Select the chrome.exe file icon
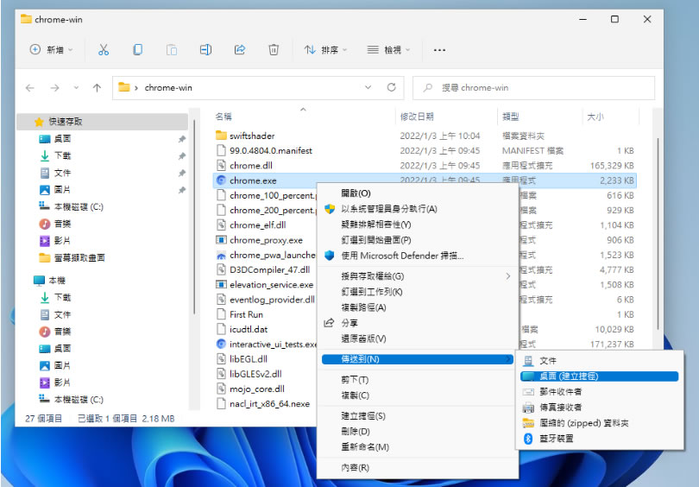The height and width of the screenshot is (487, 699). 221,180
